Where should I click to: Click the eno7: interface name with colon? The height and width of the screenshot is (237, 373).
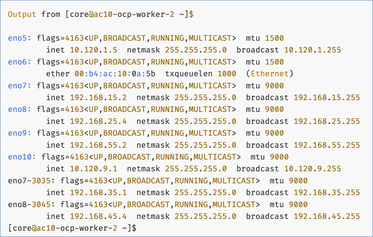click(x=19, y=86)
